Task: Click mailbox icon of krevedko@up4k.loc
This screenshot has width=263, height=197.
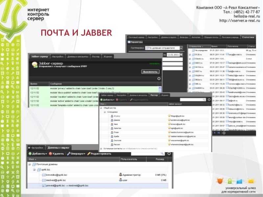Action: point(44,175)
